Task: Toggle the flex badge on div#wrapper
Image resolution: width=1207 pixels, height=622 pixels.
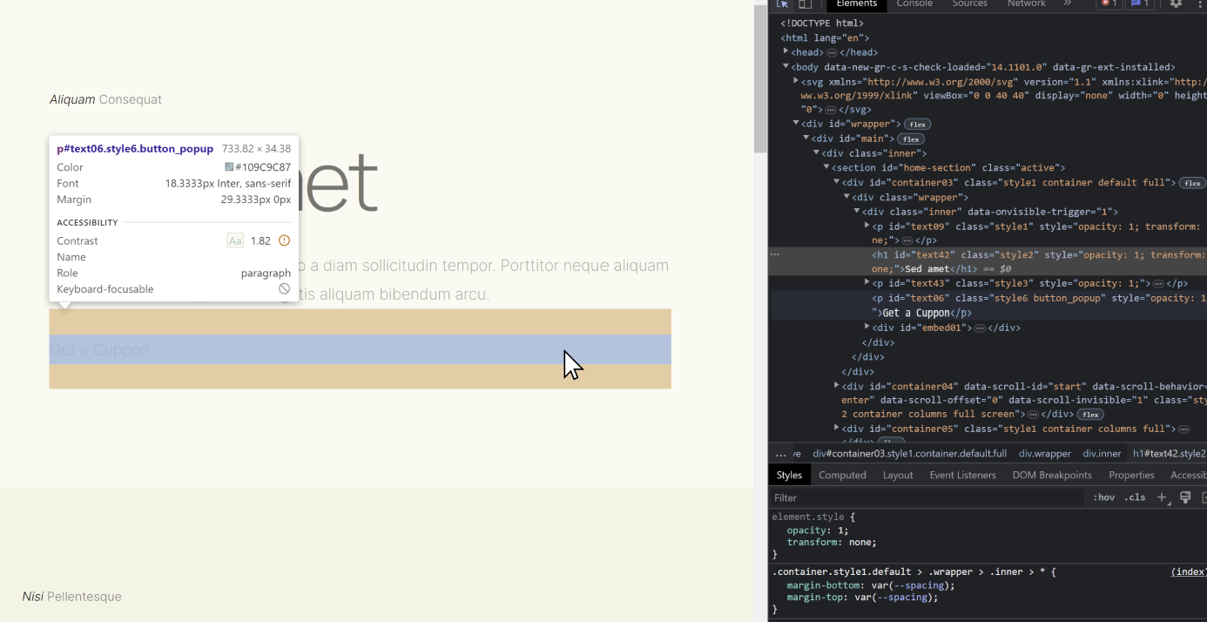Action: tap(917, 125)
